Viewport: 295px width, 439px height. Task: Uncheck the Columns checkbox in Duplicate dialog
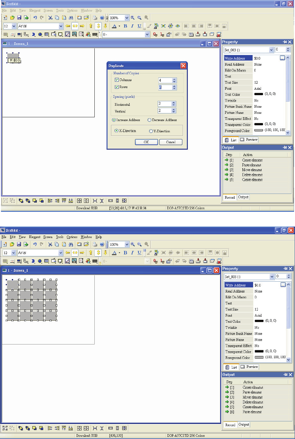(117, 80)
